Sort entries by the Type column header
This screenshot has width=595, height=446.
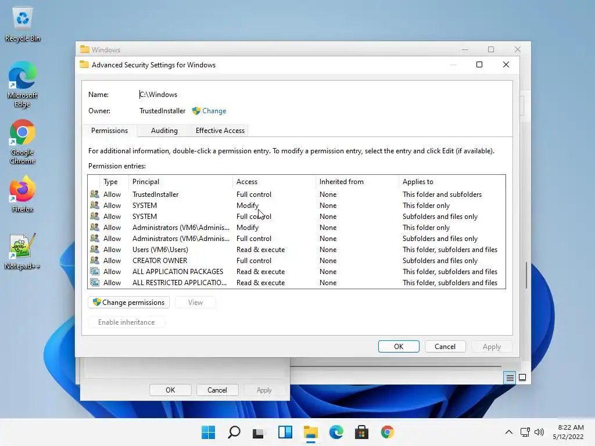click(114, 182)
